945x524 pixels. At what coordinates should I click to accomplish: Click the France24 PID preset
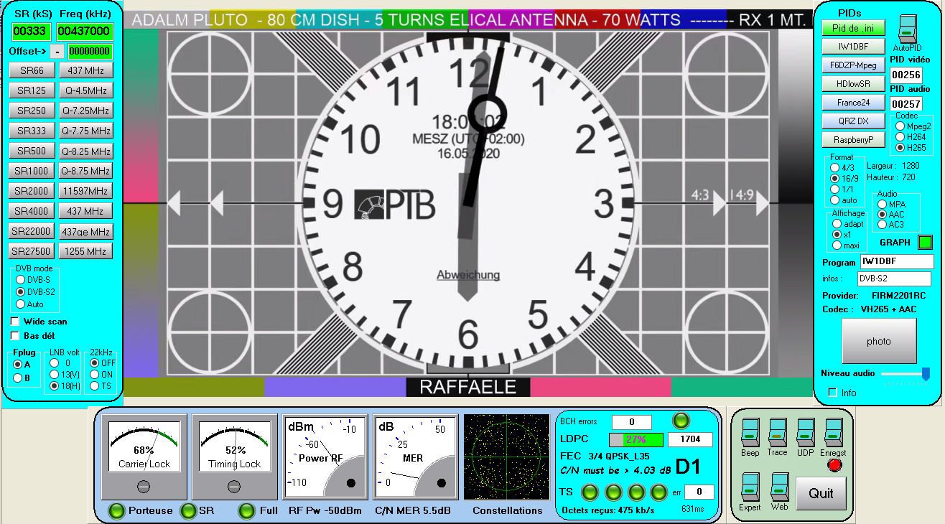(x=853, y=103)
